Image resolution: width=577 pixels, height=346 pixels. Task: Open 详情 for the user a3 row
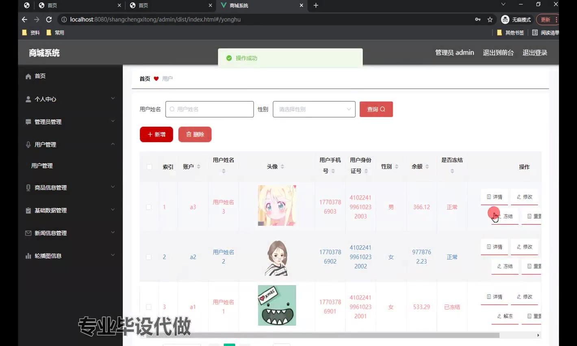[x=495, y=197]
